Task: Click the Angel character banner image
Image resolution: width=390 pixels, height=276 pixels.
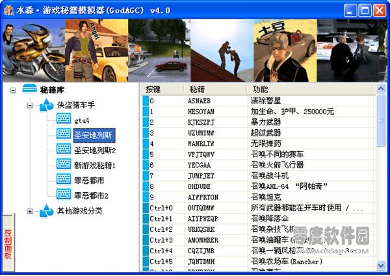Action: pyautogui.click(x=97, y=51)
